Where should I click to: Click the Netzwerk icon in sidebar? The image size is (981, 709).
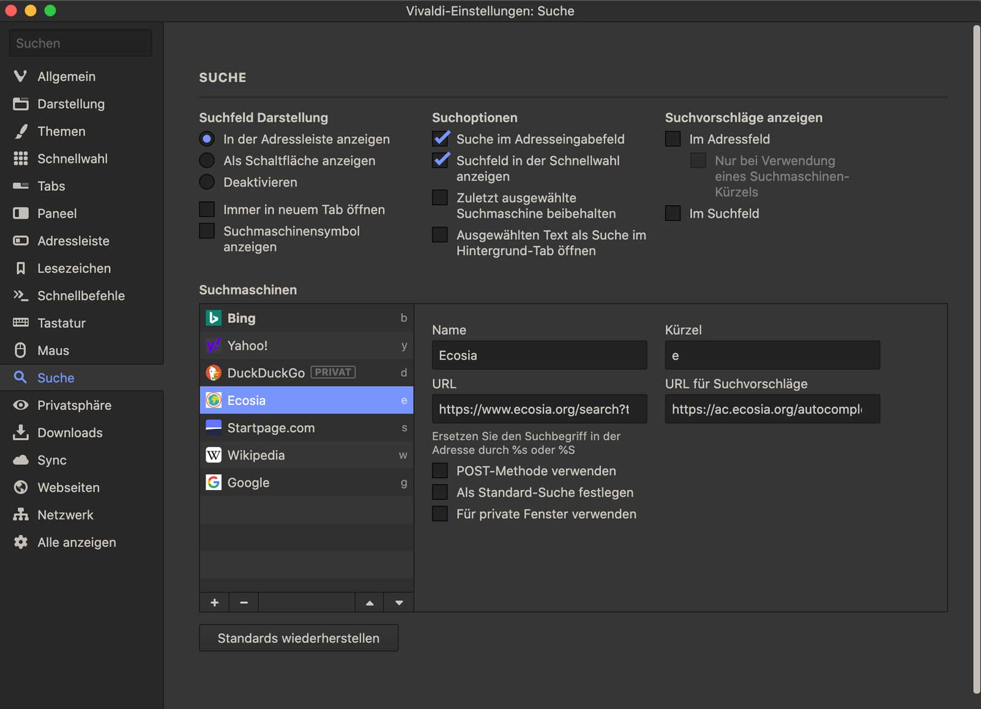[20, 514]
